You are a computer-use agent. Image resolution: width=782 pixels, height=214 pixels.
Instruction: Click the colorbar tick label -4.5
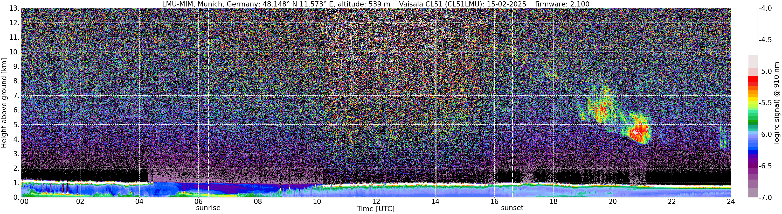[x=765, y=40]
